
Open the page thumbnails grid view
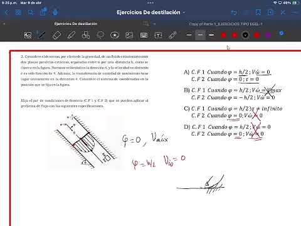tap(18, 13)
